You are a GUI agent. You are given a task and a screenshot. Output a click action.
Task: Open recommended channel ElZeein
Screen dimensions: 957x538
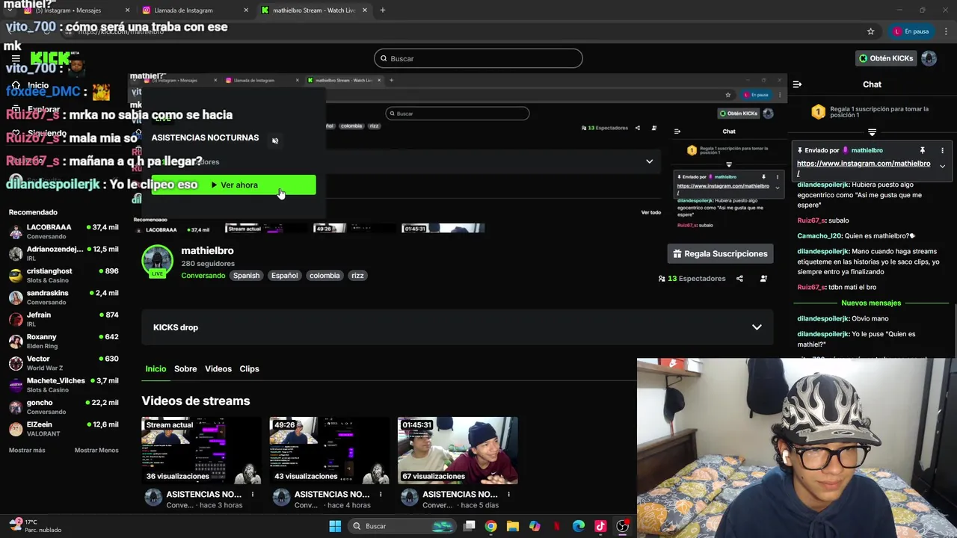point(64,429)
